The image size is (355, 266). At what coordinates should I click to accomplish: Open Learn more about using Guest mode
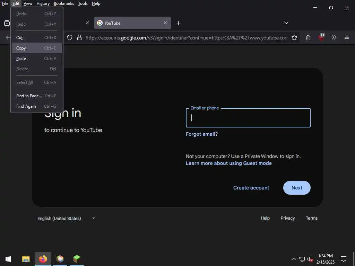(x=229, y=163)
